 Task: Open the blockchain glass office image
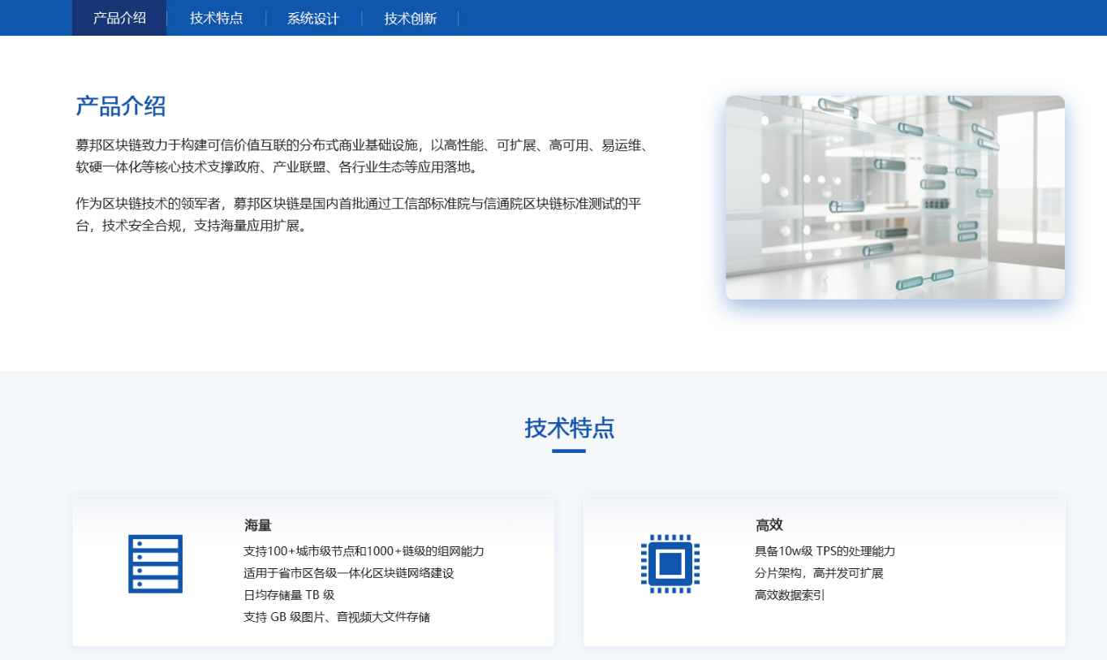click(x=894, y=197)
